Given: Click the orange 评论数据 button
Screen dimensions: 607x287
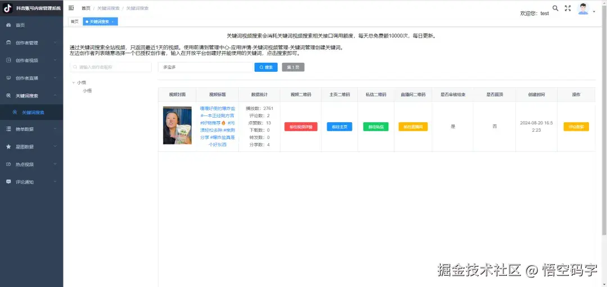Looking at the screenshot, I should point(576,127).
